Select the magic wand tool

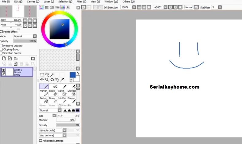pyautogui.click(x=52, y=75)
